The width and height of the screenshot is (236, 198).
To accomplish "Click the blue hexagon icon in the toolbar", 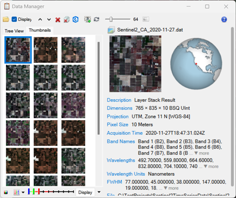I will (x=76, y=19).
